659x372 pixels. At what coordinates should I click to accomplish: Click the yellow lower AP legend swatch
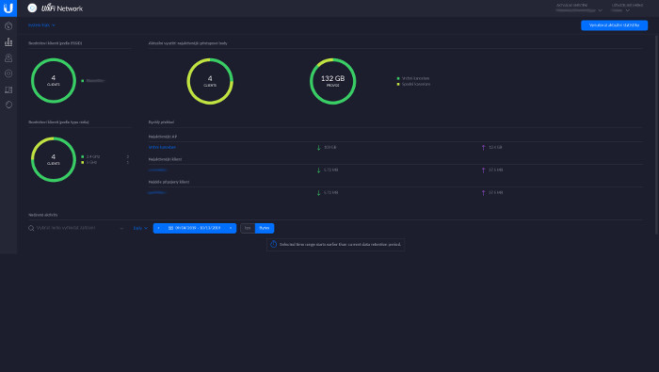pyautogui.click(x=398, y=85)
